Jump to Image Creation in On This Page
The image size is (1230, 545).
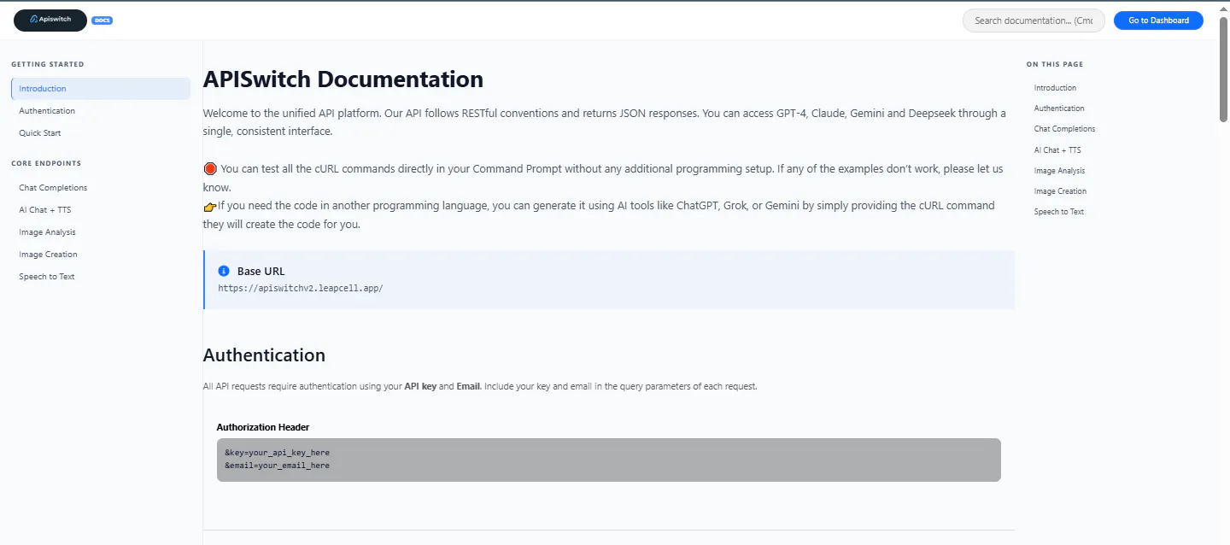coord(1060,191)
